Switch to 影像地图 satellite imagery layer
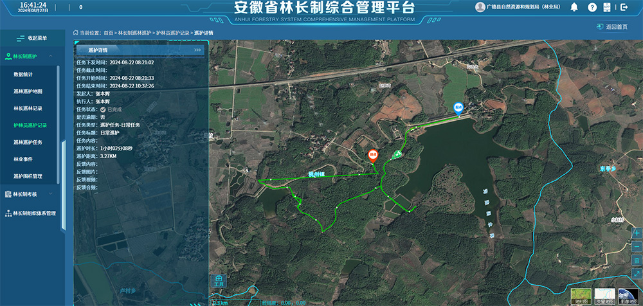 tap(628, 295)
